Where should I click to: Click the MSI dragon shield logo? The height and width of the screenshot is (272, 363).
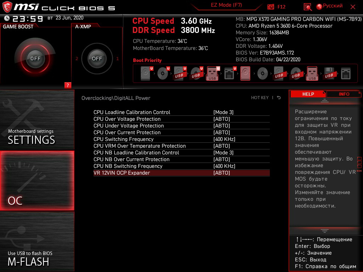click(x=7, y=7)
